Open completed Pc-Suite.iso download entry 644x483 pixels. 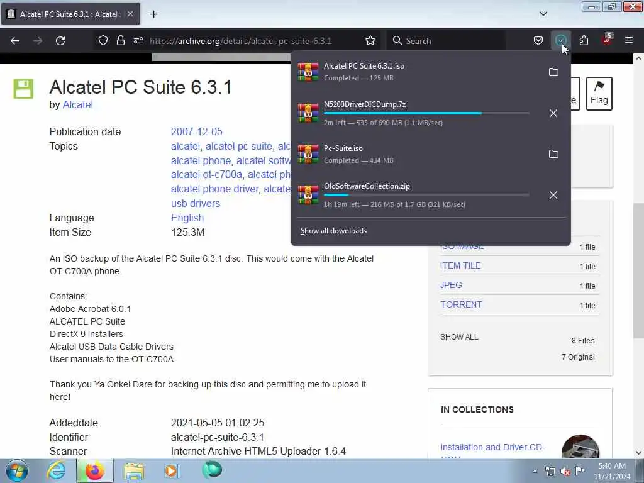[417, 154]
